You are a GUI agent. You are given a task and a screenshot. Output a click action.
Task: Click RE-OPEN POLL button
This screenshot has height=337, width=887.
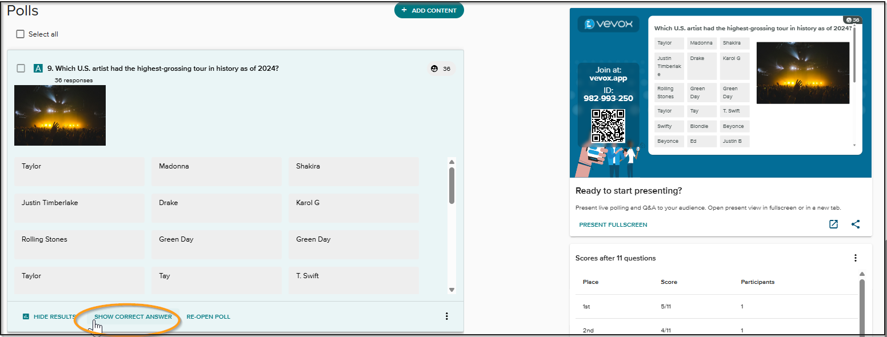(209, 316)
